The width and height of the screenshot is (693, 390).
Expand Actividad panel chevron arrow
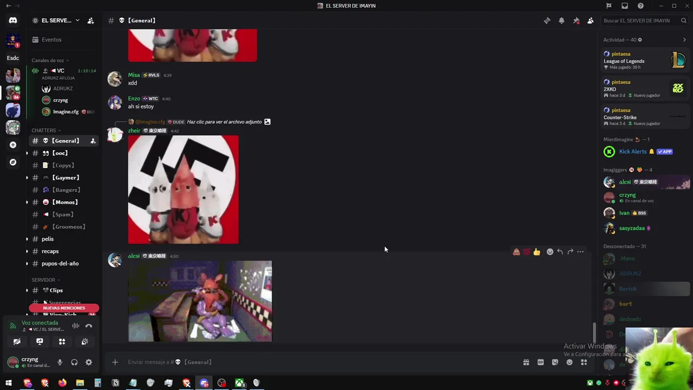[684, 40]
